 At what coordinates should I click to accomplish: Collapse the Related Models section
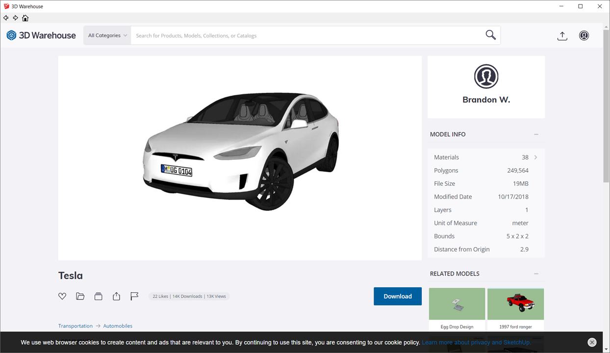536,274
